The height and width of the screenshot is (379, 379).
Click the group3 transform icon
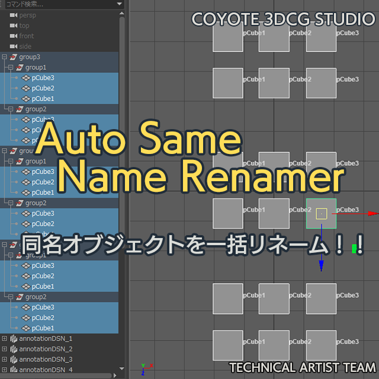13,57
